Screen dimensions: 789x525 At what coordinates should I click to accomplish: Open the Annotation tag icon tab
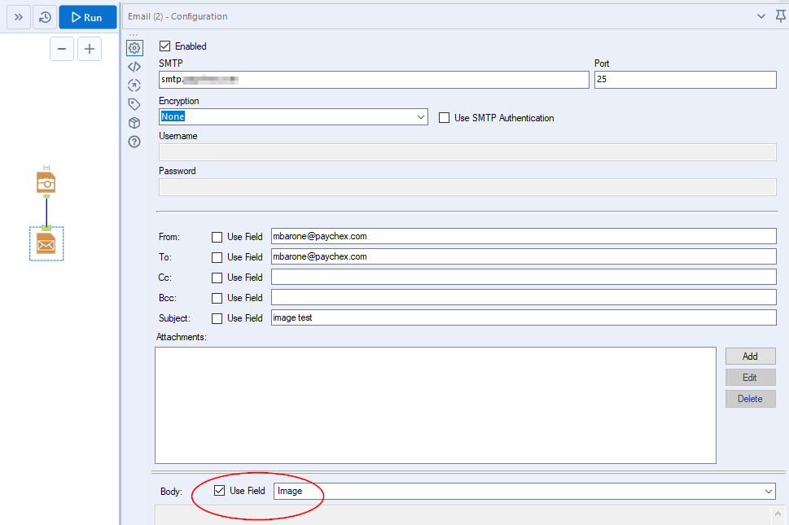pos(134,104)
